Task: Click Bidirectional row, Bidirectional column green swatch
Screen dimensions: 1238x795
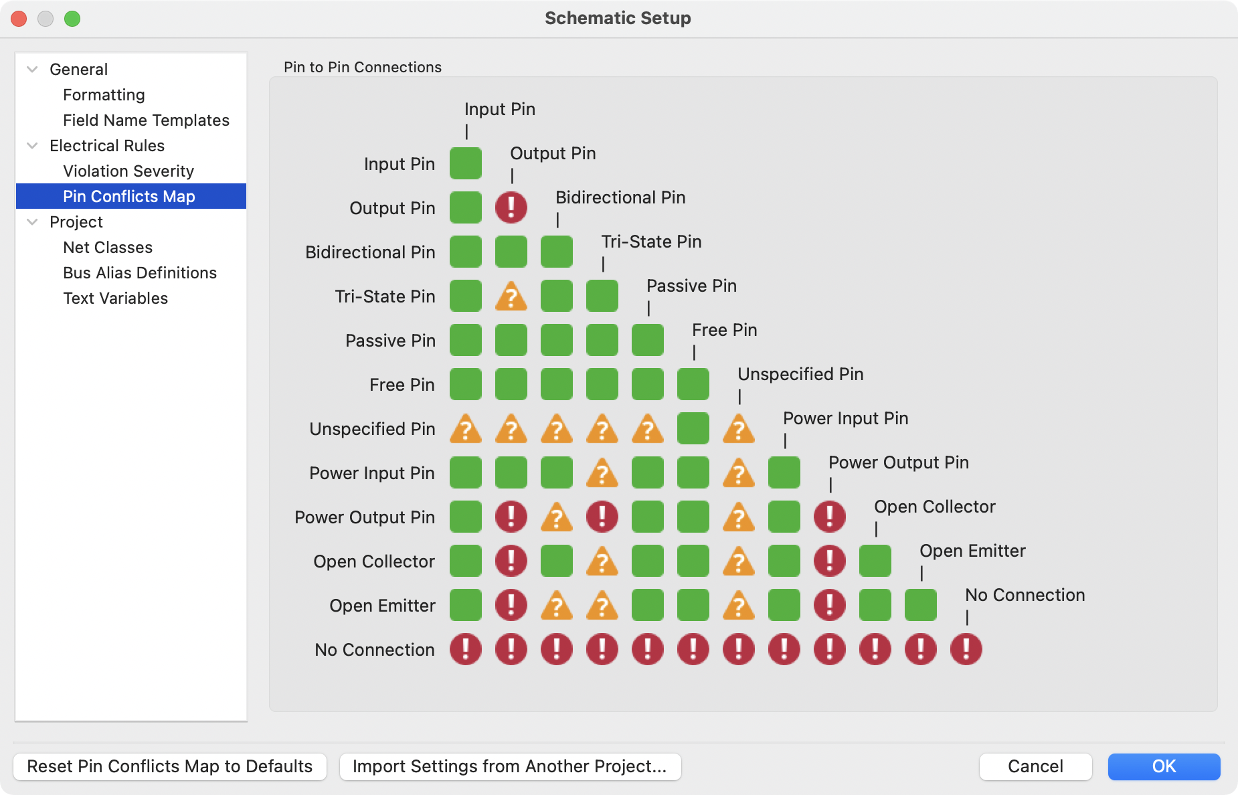Action: 556,252
